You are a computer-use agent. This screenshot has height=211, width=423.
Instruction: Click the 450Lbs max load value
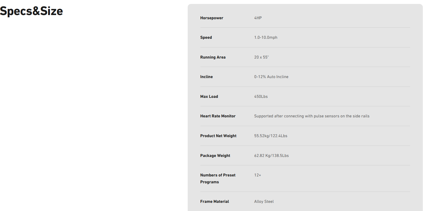pyautogui.click(x=261, y=97)
